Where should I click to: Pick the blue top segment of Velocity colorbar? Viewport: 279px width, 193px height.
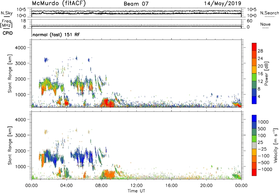[x=254, y=118]
